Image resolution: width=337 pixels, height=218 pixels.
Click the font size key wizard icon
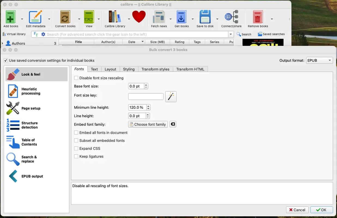[171, 96]
